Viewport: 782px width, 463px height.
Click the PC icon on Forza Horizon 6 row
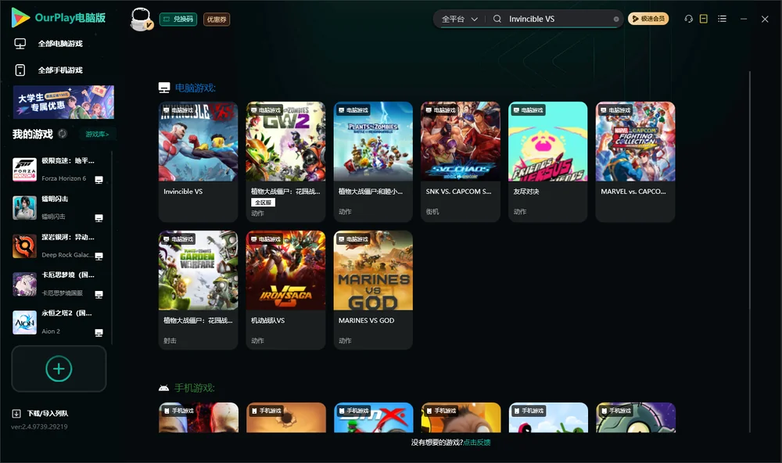coord(99,180)
